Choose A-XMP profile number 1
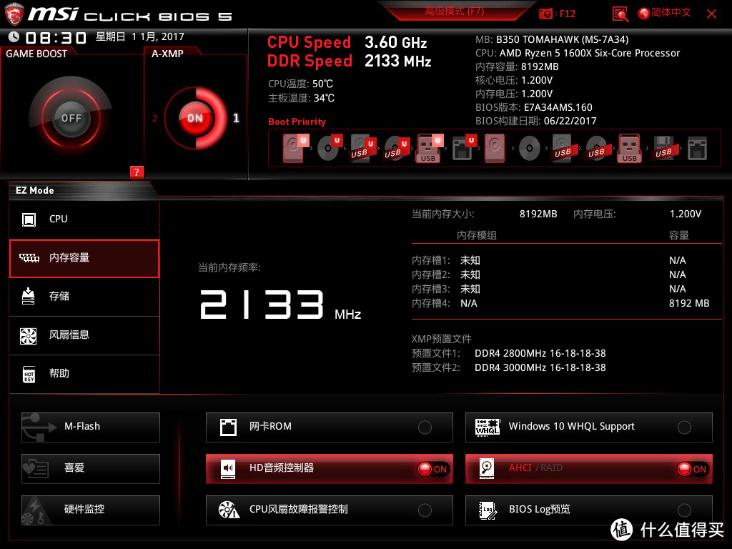 (x=236, y=118)
